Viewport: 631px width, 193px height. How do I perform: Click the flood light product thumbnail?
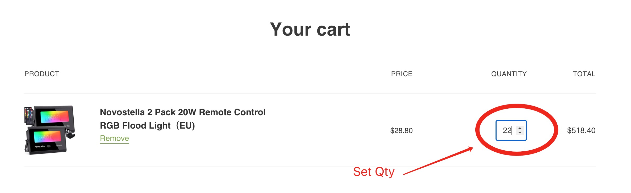(x=50, y=130)
